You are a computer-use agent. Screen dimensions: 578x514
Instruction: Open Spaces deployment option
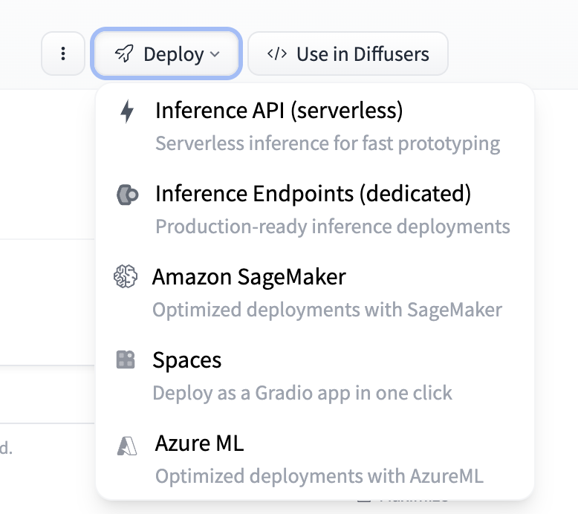187,360
